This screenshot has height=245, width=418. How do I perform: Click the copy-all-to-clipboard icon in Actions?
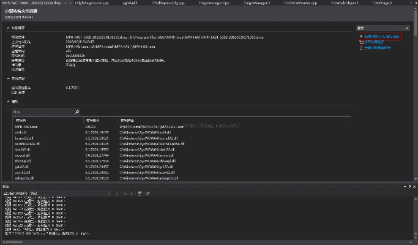tap(361, 47)
